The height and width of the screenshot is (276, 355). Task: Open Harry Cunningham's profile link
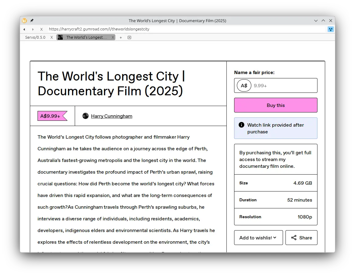click(x=112, y=116)
